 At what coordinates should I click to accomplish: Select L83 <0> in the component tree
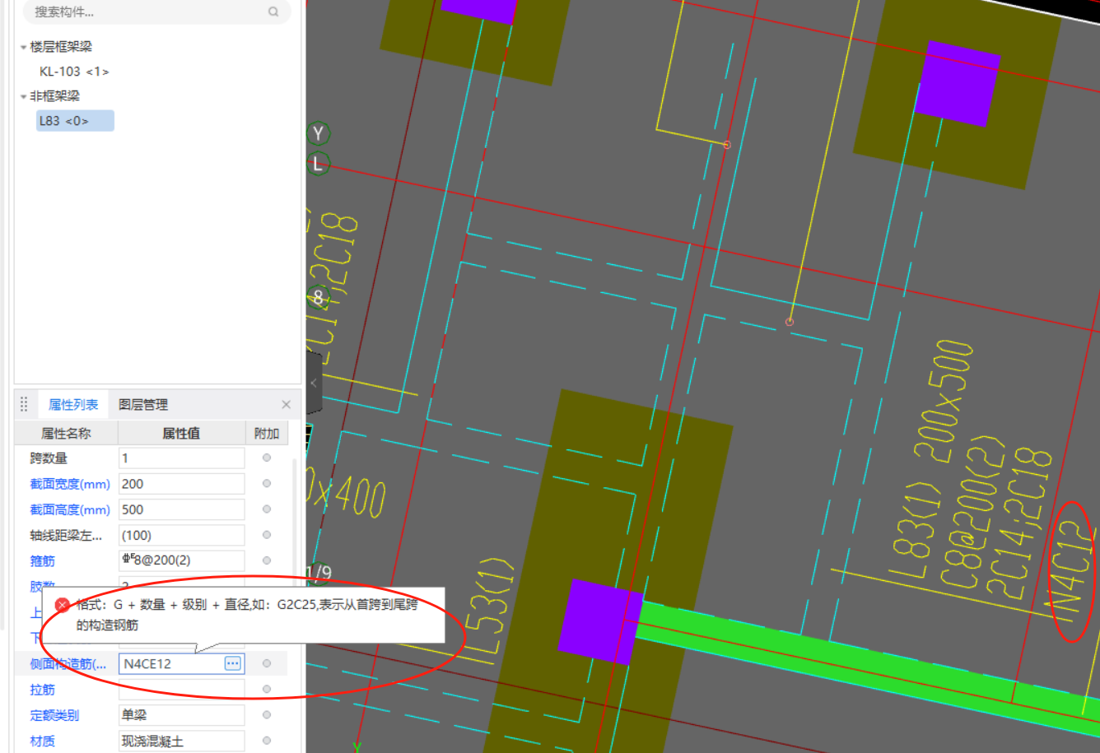pyautogui.click(x=75, y=121)
